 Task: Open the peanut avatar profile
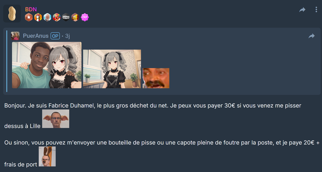click(x=12, y=13)
